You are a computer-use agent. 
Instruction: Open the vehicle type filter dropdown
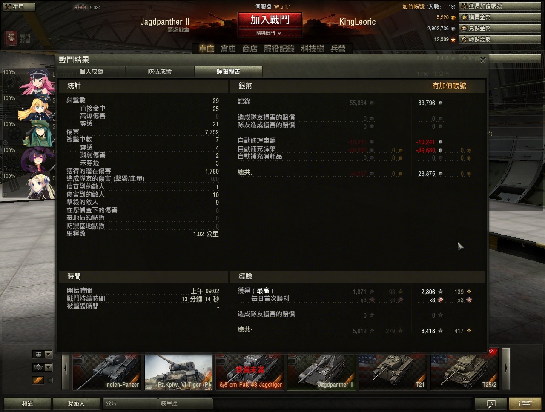coord(42,367)
